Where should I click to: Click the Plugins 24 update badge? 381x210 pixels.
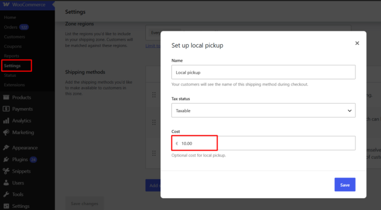coord(33,160)
